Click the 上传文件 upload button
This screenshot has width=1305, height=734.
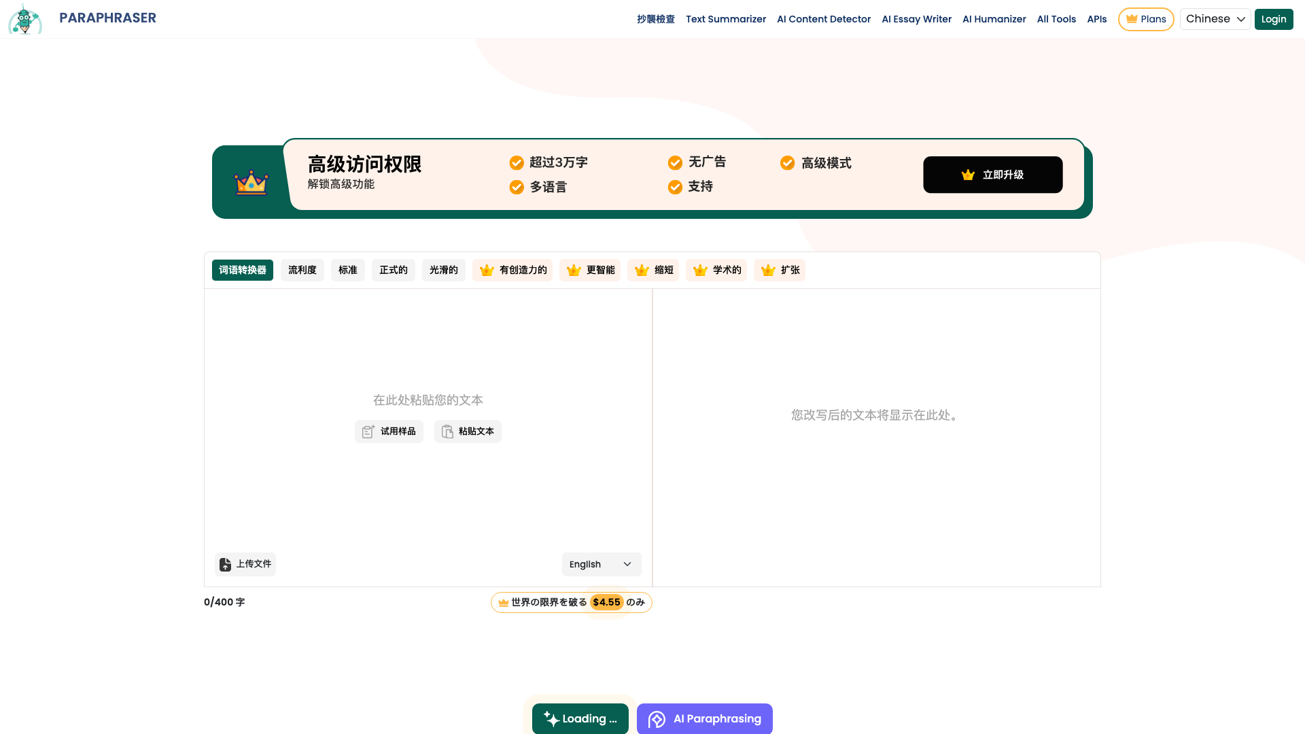(245, 564)
